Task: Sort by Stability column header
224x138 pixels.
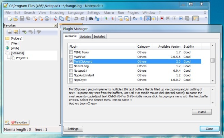Action: point(191,47)
